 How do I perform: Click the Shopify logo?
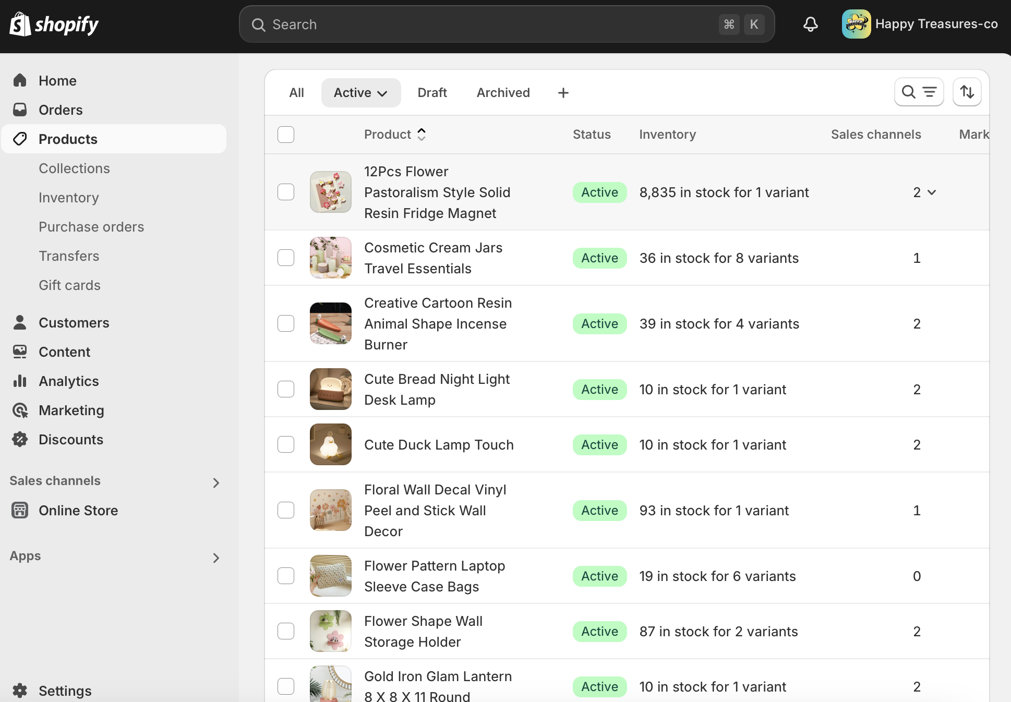coord(54,24)
